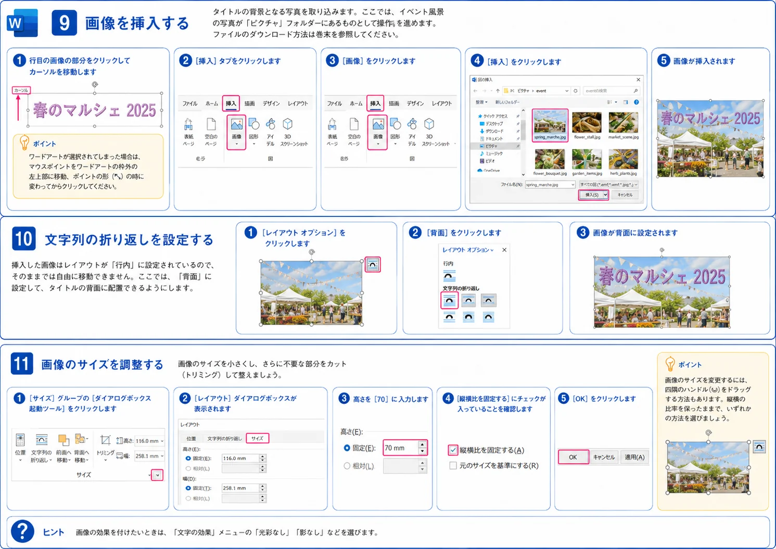
Task: Click the 空白のページ icon in section 9 step 3
Action: [x=354, y=124]
